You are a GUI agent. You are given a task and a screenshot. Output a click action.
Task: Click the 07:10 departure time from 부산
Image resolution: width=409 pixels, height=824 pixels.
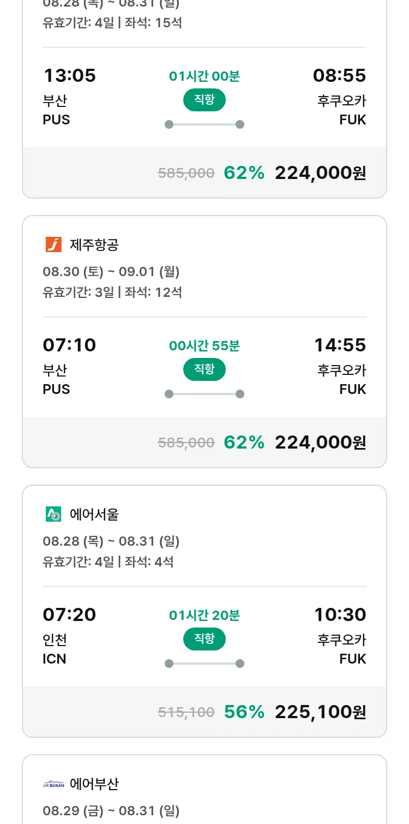tap(69, 345)
